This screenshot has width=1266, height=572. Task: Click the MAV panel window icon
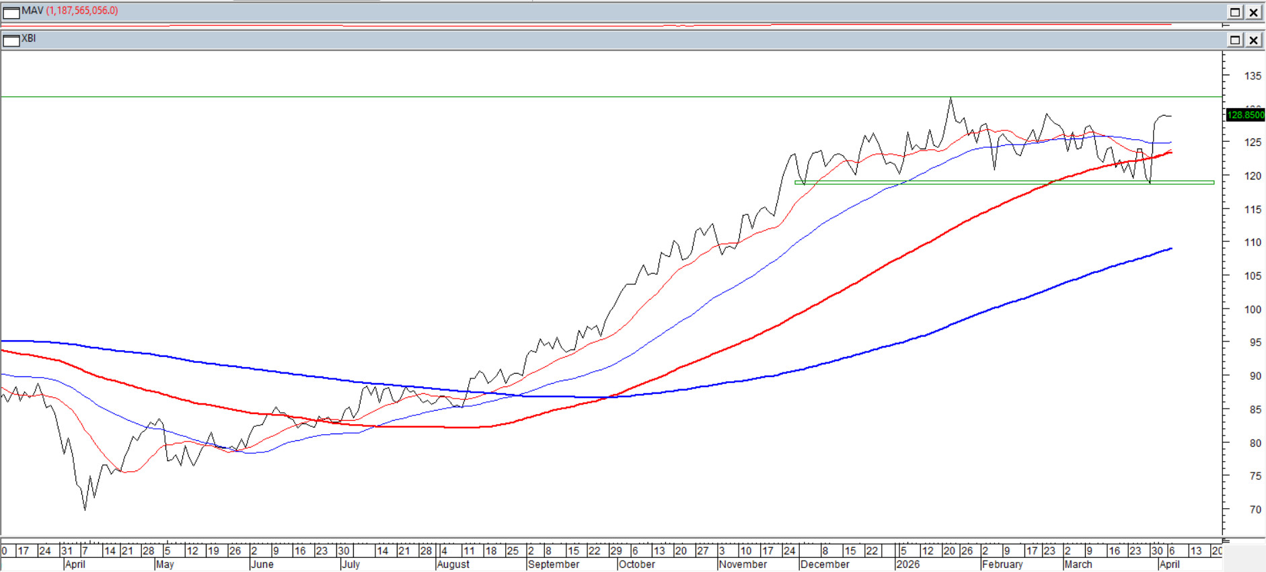[x=11, y=12]
